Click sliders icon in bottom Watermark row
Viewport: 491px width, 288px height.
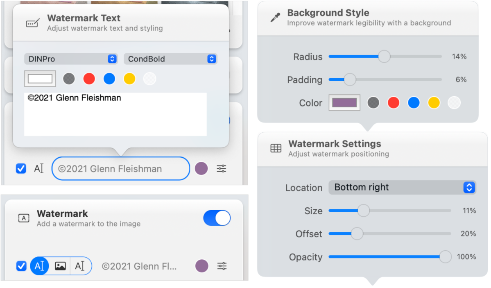(222, 267)
